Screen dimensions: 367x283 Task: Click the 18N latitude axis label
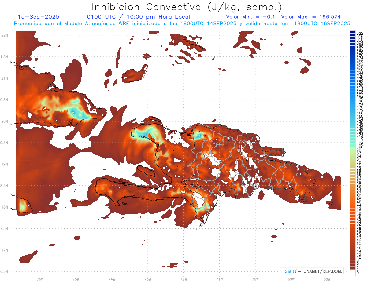[5, 207]
